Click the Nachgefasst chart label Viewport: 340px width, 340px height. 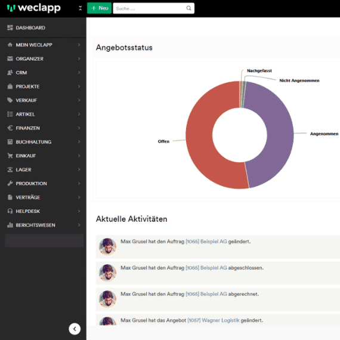pyautogui.click(x=259, y=71)
